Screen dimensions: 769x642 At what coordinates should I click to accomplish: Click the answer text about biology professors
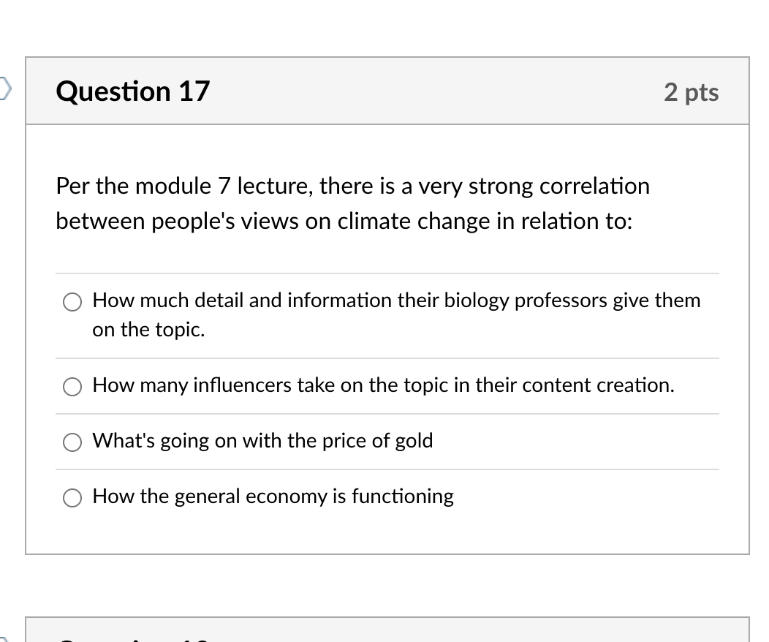pos(396,314)
